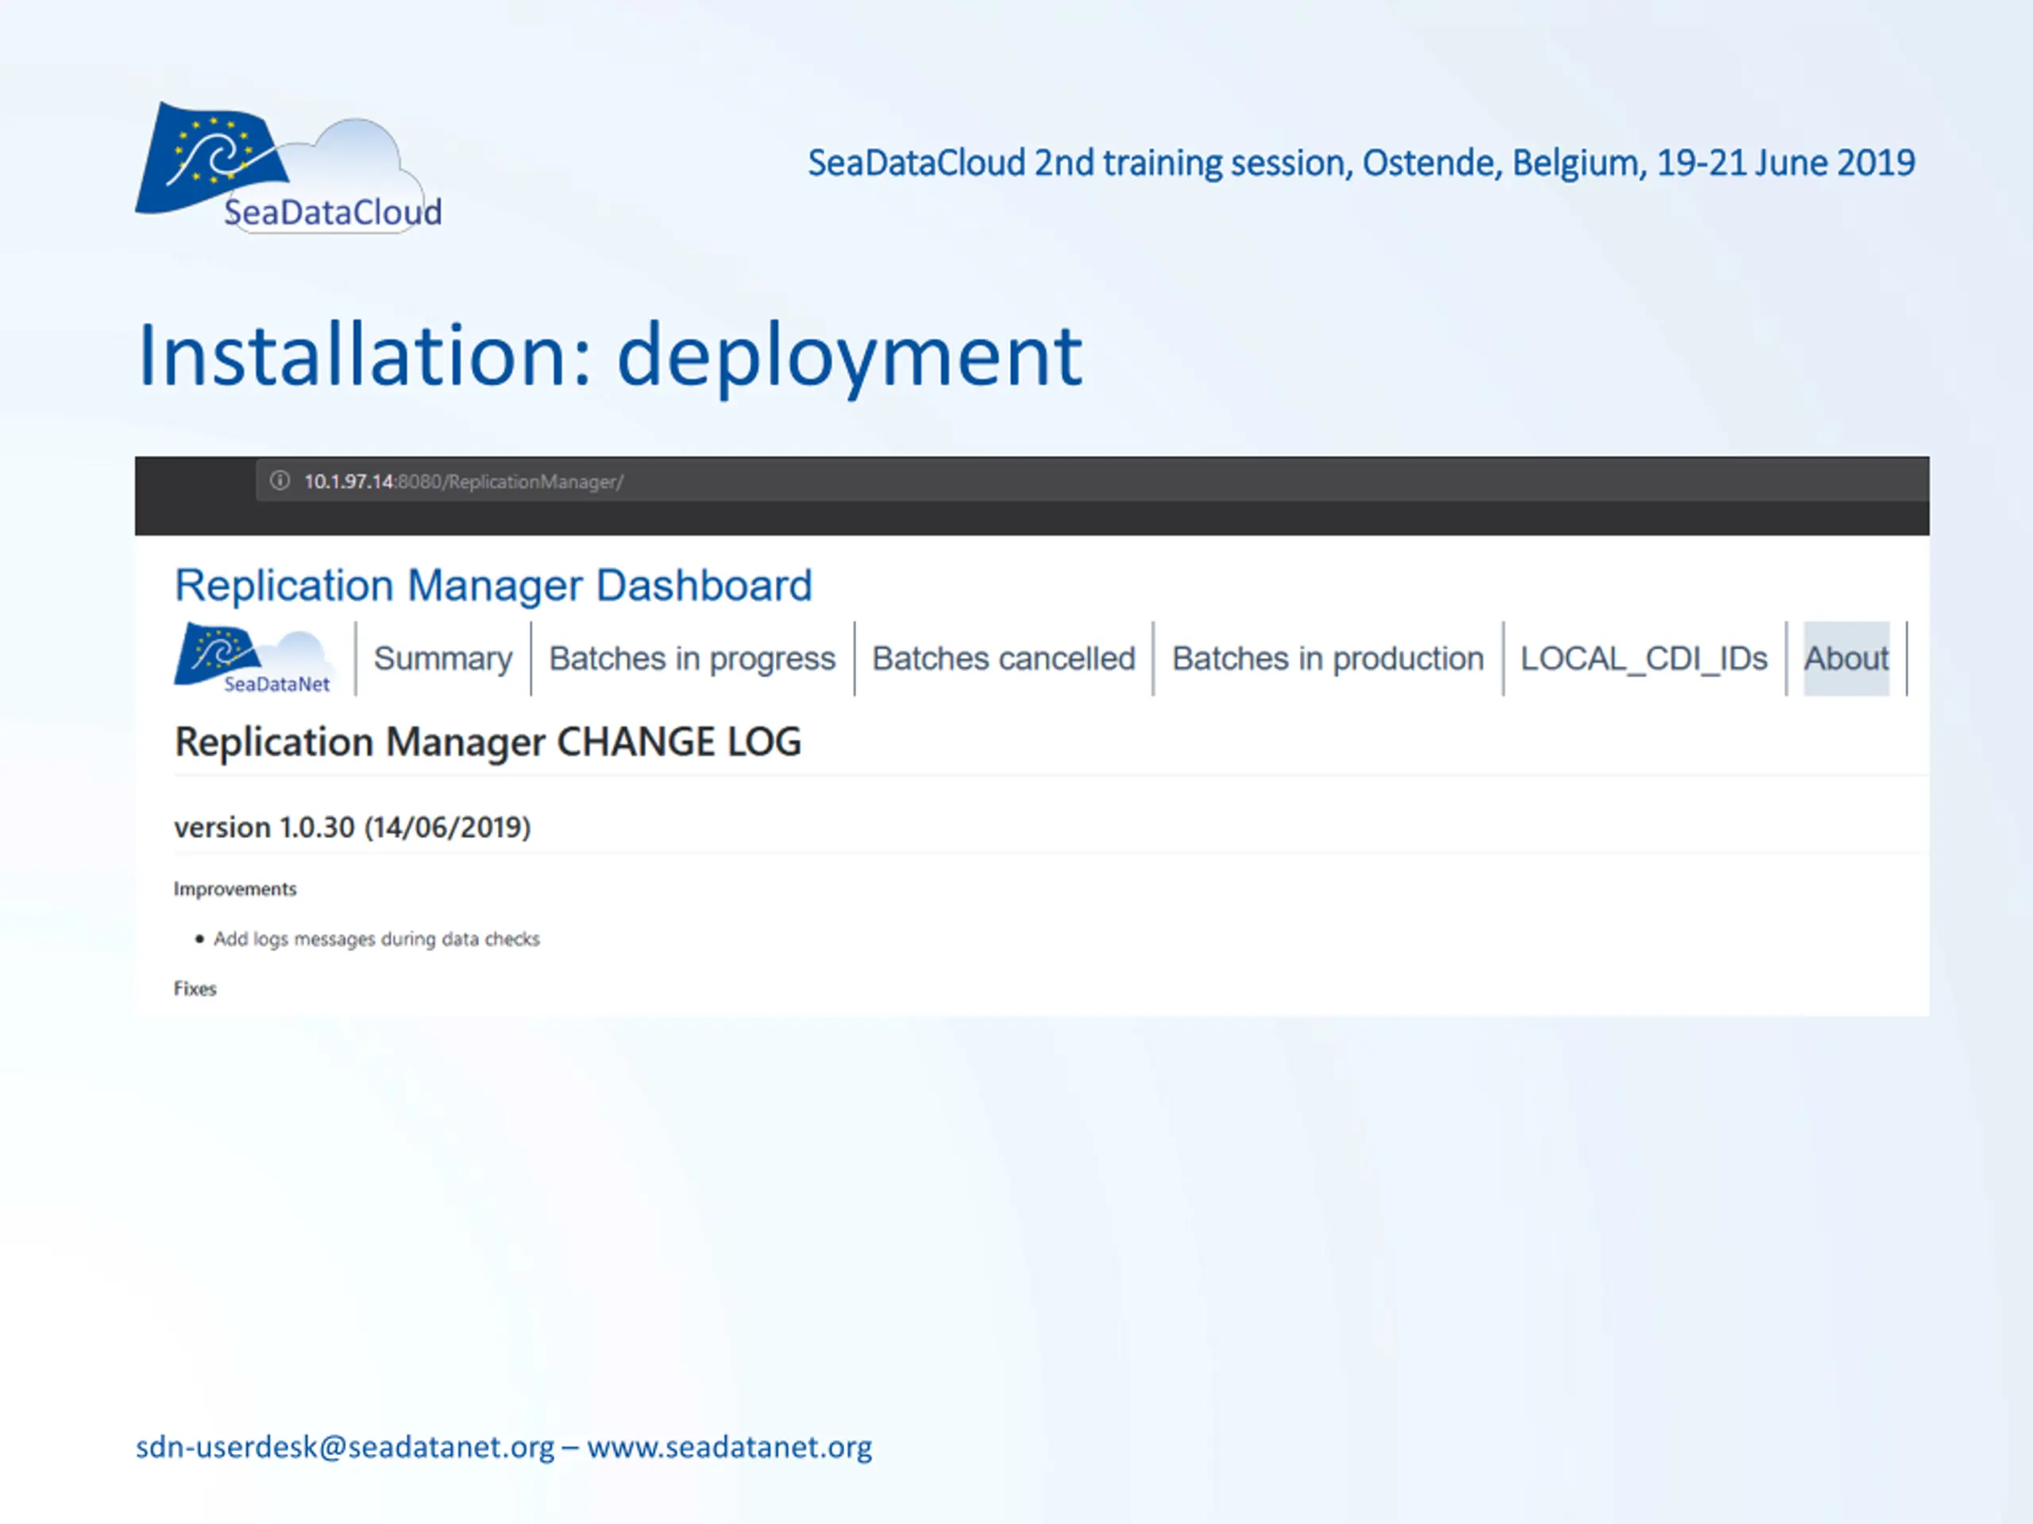Image resolution: width=2033 pixels, height=1524 pixels.
Task: Select the About tab
Action: point(1846,659)
